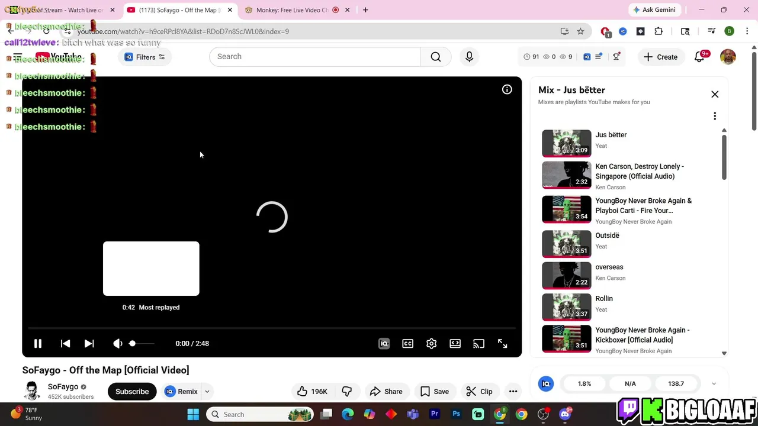This screenshot has width=758, height=426.
Task: Play overseas by Ken Carson
Action: click(628, 275)
